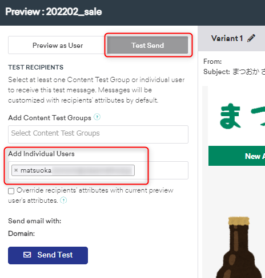Click the info icon after user's attributes
This screenshot has height=278, width=265.
[x=63, y=200]
